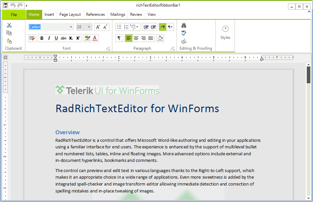Click the font color A icon
This screenshot has height=202, width=313.
click(x=95, y=38)
